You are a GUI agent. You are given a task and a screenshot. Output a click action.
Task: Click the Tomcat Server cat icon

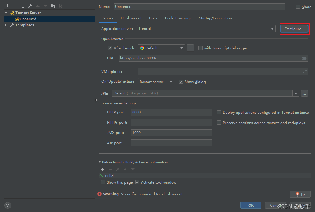click(12, 13)
